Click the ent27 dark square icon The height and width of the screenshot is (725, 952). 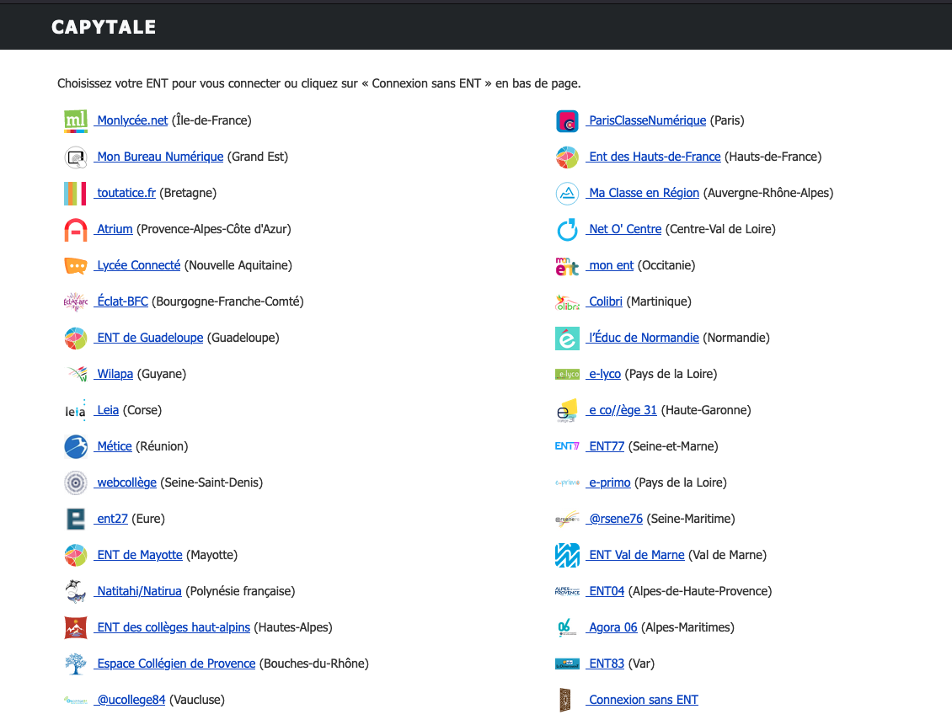pos(76,520)
